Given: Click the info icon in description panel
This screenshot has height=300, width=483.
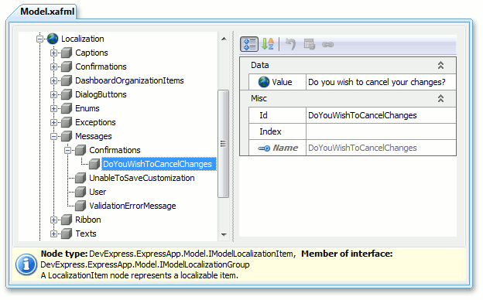Looking at the screenshot, I should click(x=26, y=264).
